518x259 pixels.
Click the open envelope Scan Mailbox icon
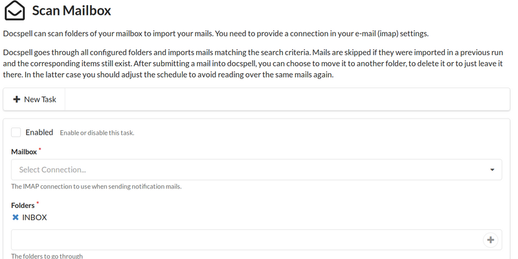(x=15, y=11)
